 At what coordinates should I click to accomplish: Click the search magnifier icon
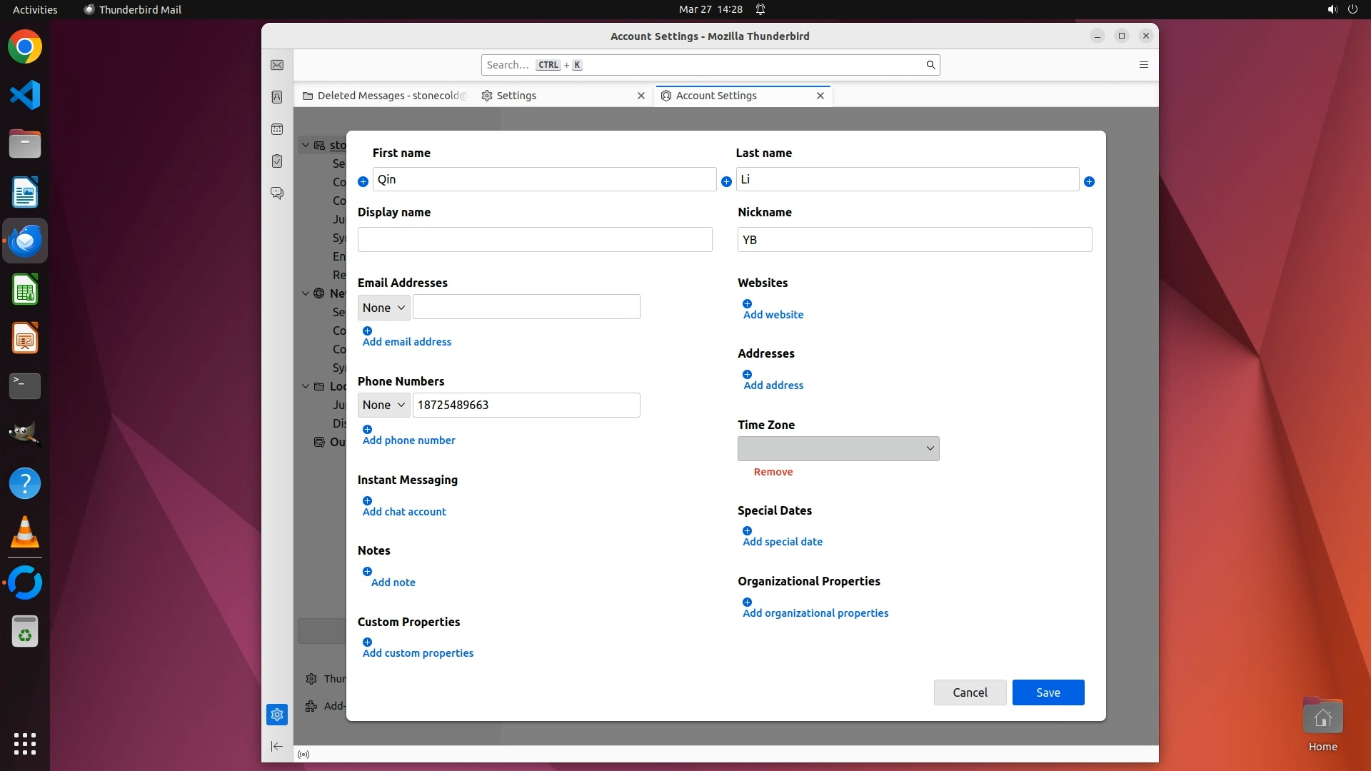coord(930,65)
